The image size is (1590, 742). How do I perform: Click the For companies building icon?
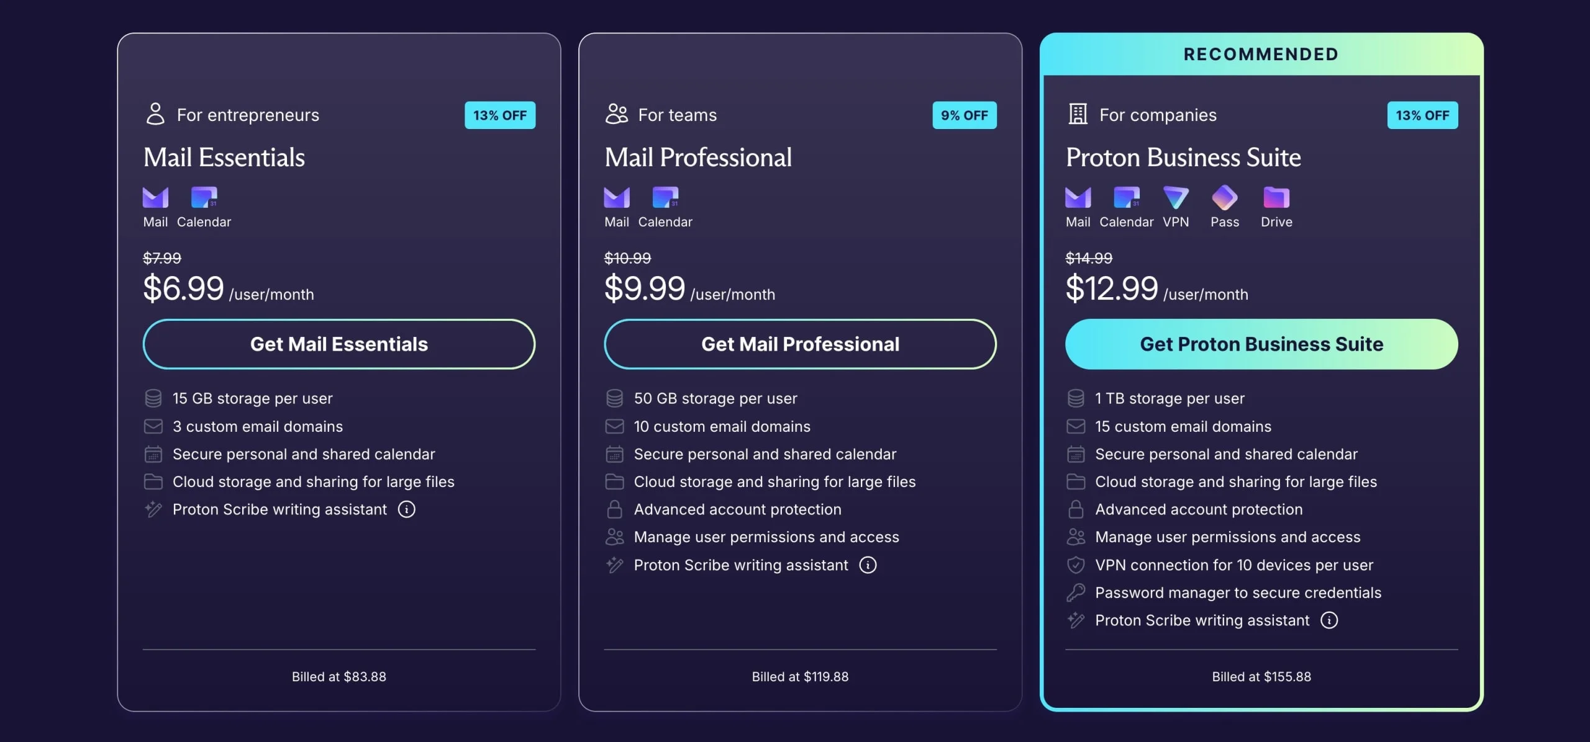(x=1076, y=114)
